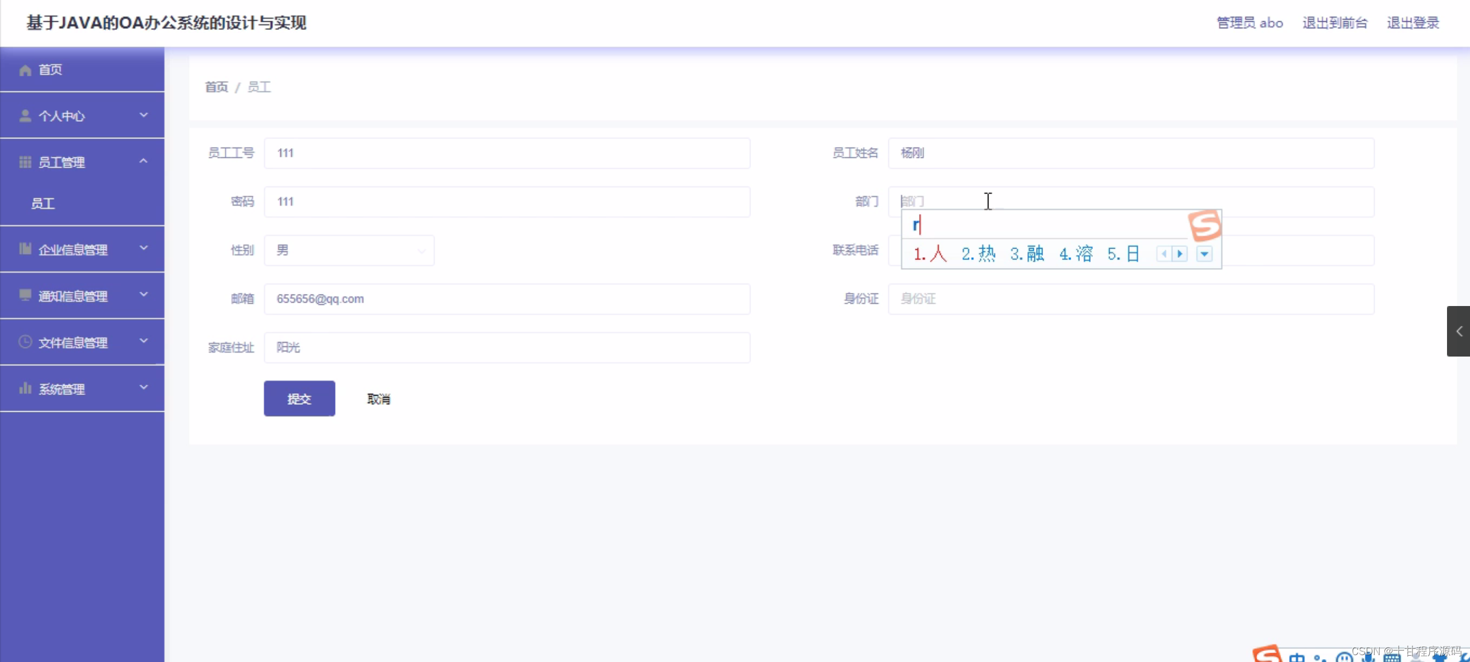This screenshot has width=1470, height=662.
Task: Click the 身份证 input field
Action: pyautogui.click(x=1130, y=299)
